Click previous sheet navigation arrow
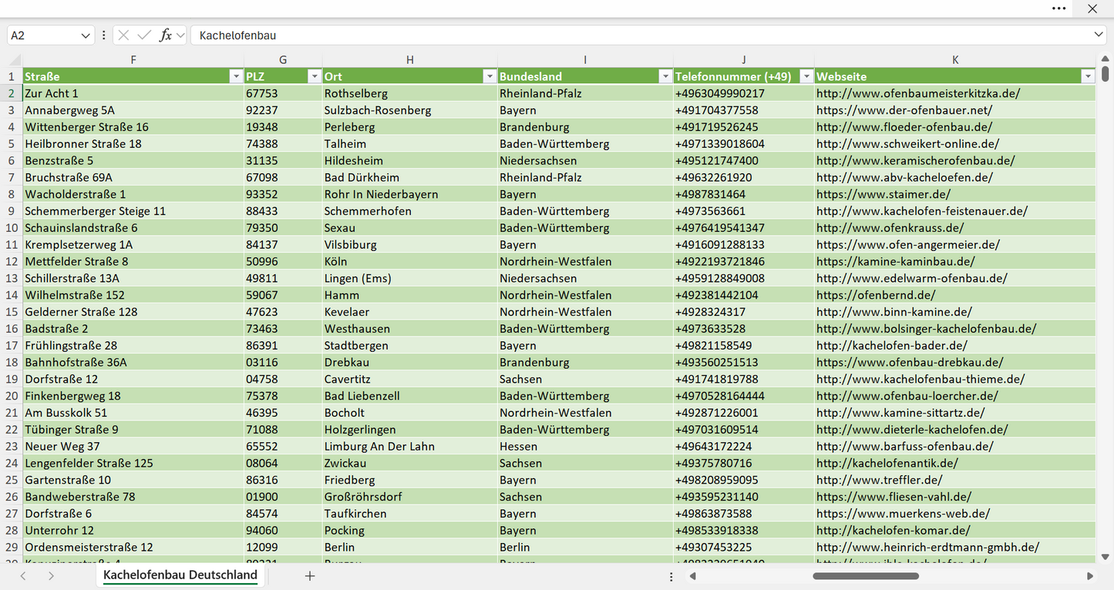The image size is (1114, 590). [x=23, y=575]
